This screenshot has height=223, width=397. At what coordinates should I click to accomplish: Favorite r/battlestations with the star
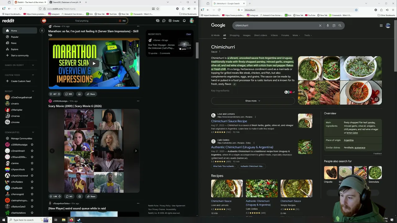click(32, 213)
